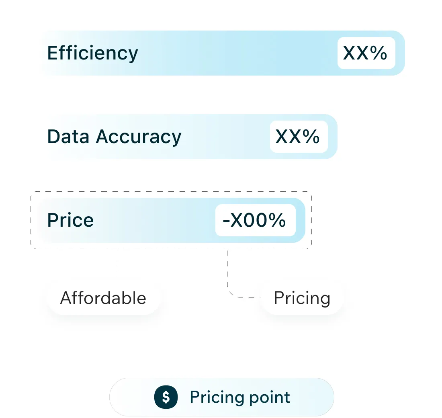This screenshot has height=418, width=442.
Task: Select the Pricing tag
Action: (302, 298)
